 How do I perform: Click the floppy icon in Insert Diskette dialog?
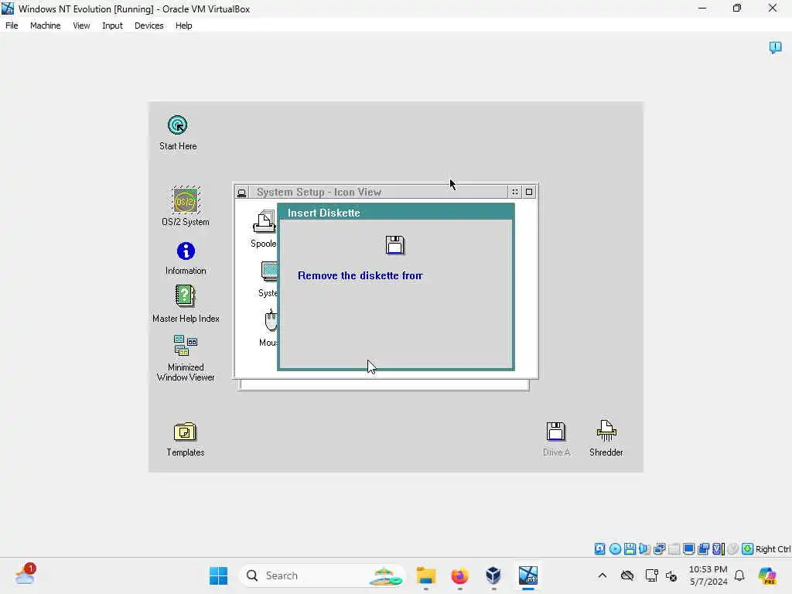tap(395, 245)
